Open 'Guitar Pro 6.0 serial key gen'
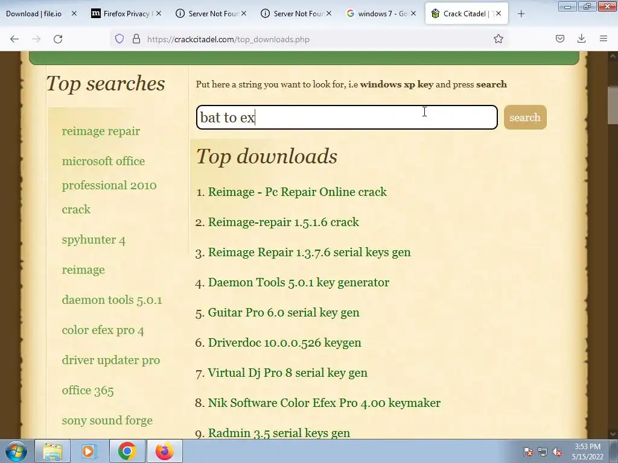The width and height of the screenshot is (618, 463). pyautogui.click(x=284, y=313)
